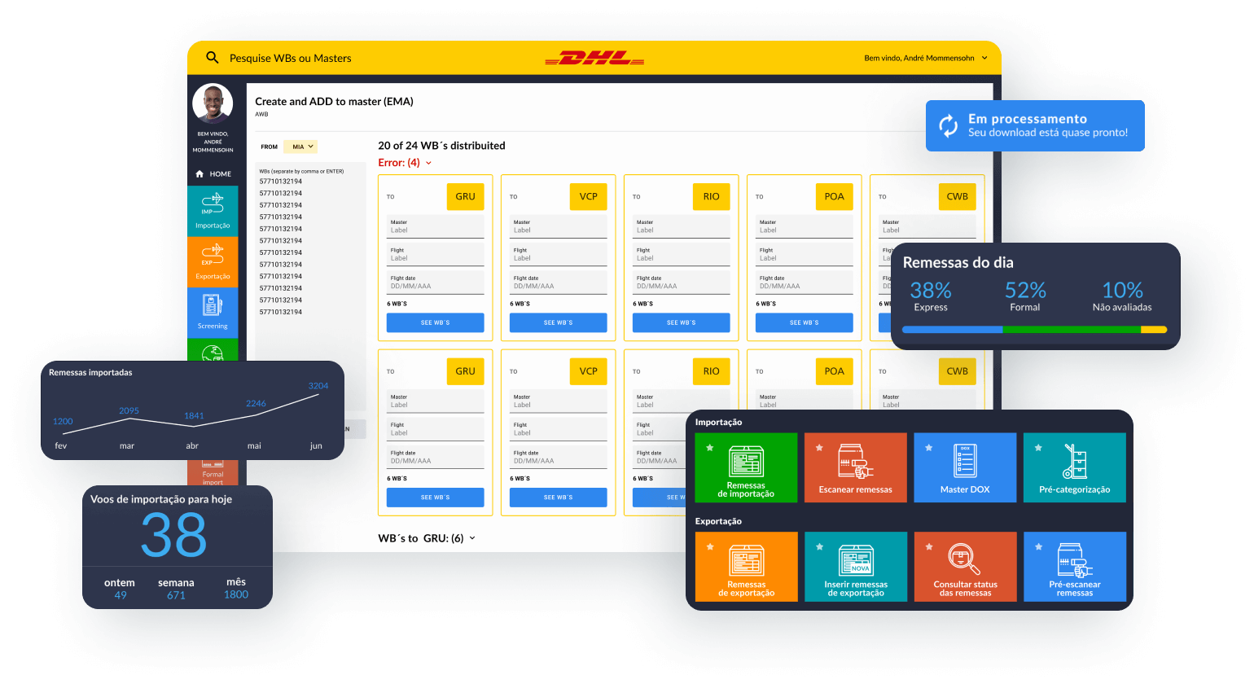Toggle favorite star on Remessas de exportação
This screenshot has width=1254, height=684.
click(710, 547)
